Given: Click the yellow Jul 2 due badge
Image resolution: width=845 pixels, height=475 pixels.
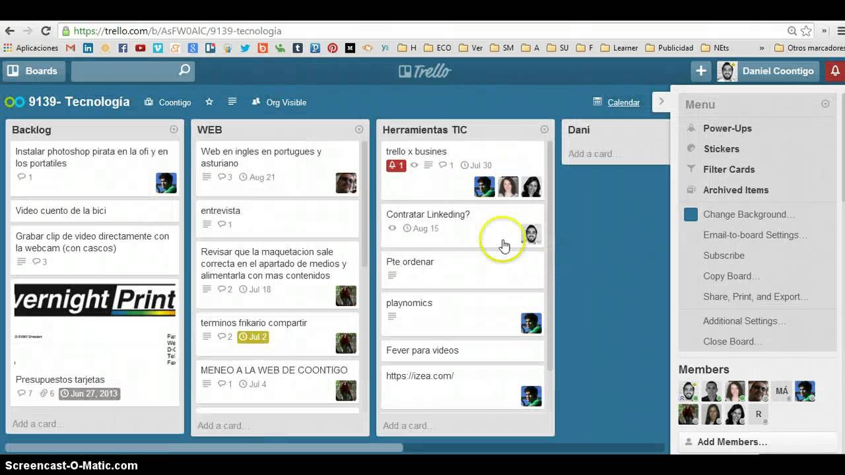Looking at the screenshot, I should click(x=253, y=336).
